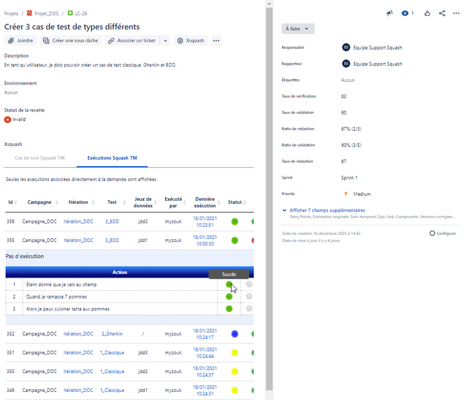The image size is (468, 400).
Task: Click the green status dot for execution 356
Action: (234, 222)
